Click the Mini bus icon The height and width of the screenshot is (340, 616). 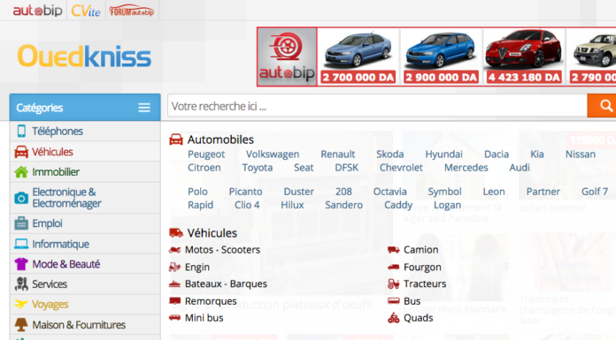click(174, 318)
